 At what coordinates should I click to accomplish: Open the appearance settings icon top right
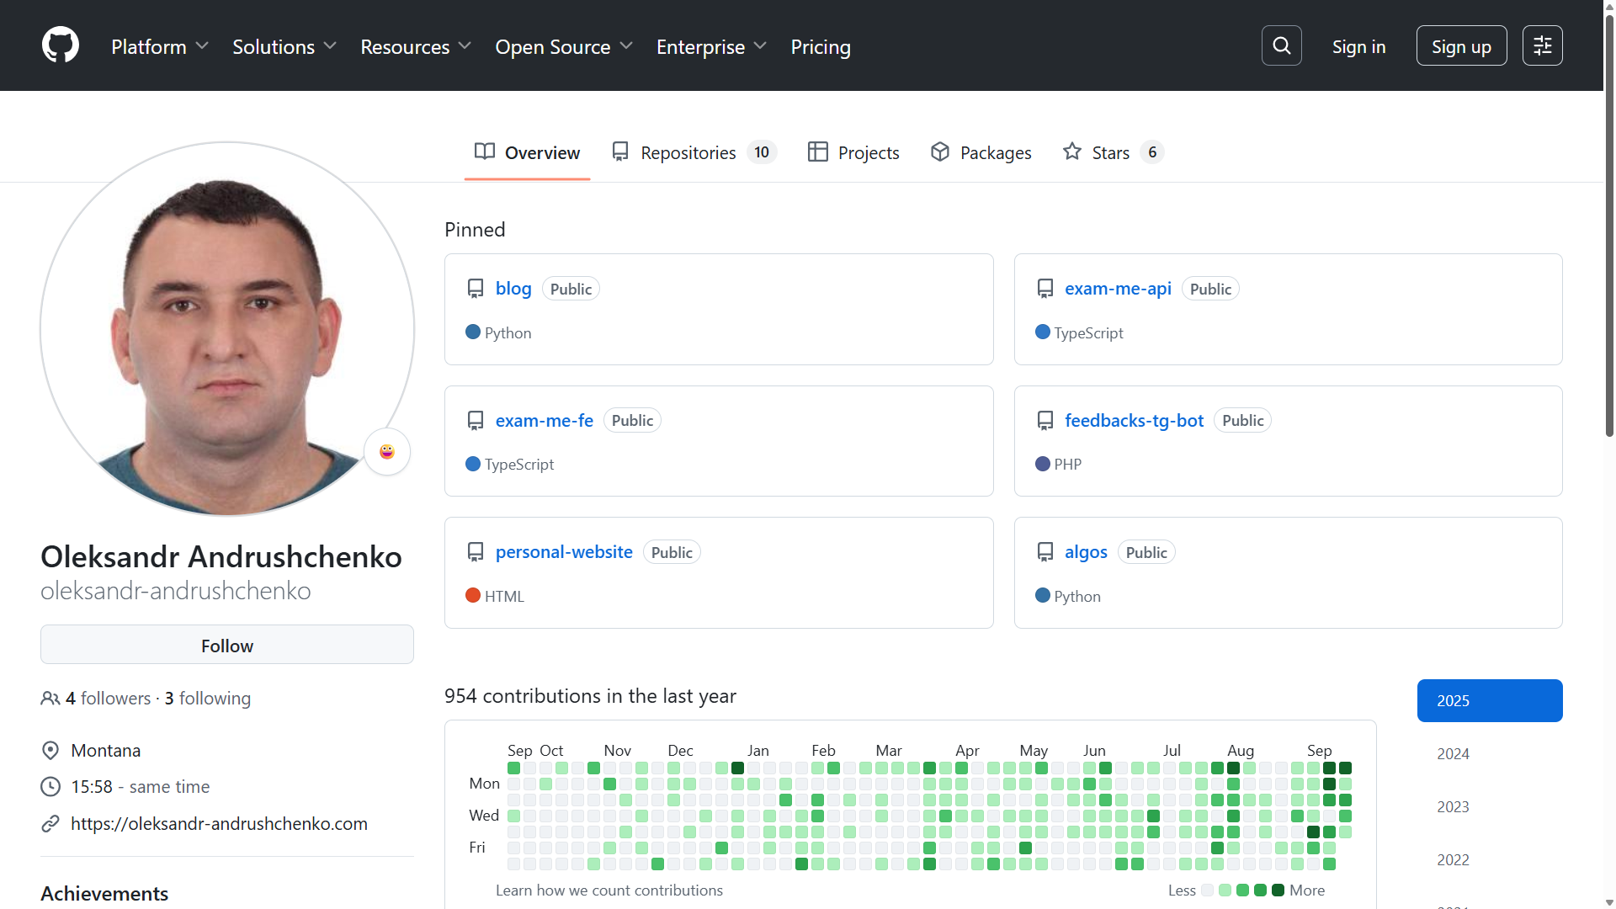pos(1542,45)
